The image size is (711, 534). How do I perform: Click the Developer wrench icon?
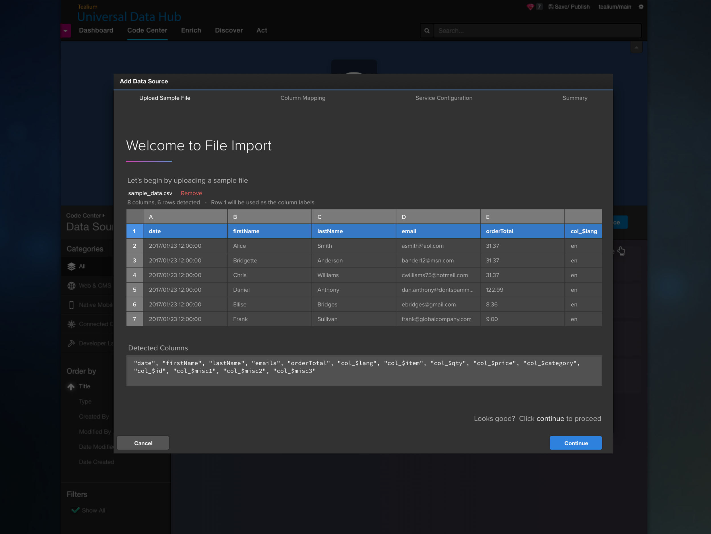click(71, 343)
